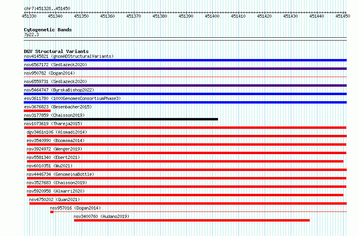This screenshot has width=358, height=236.
Task: Open nsv6010351 (Wu2021) label
Action: (49, 166)
